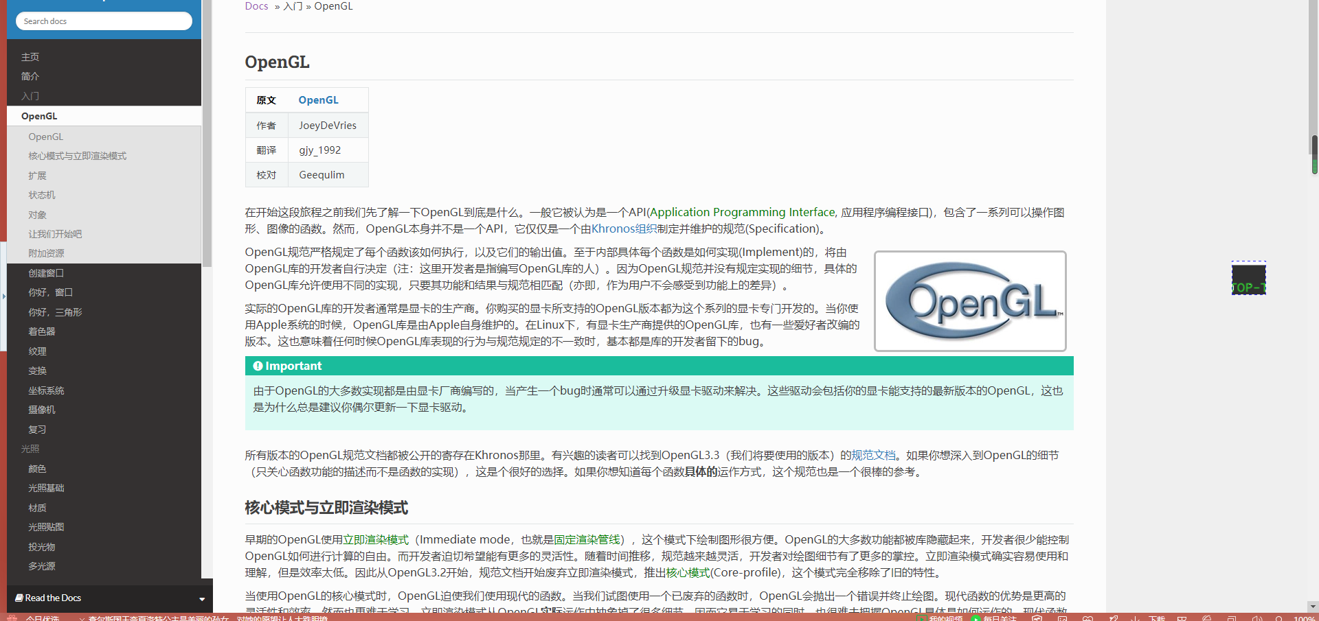
Task: Jump to the 对象 subsection
Action: [x=37, y=215]
